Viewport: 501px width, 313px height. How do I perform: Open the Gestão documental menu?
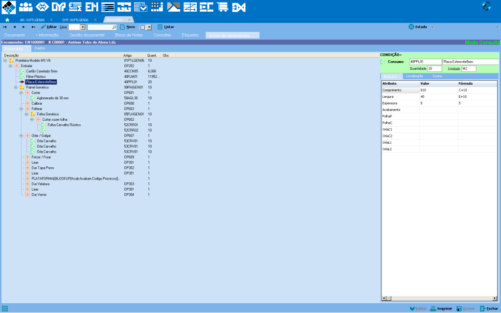click(x=87, y=35)
